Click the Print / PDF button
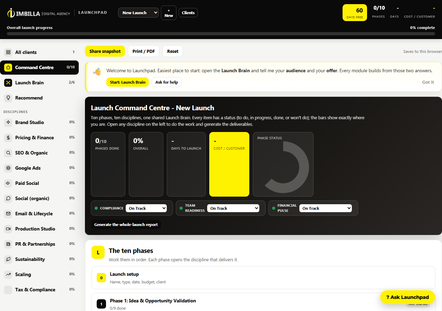The image size is (442, 311). click(x=144, y=51)
